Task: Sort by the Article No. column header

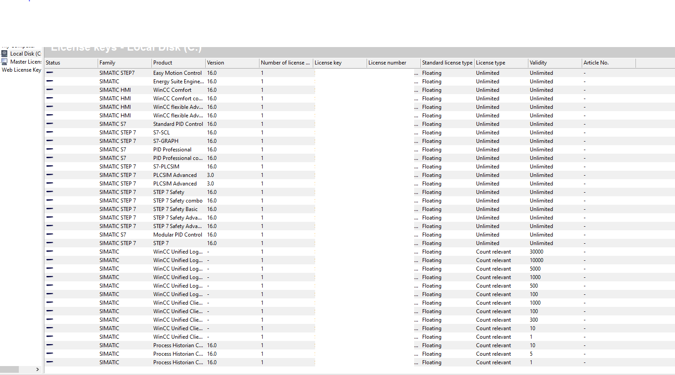Action: pyautogui.click(x=609, y=63)
